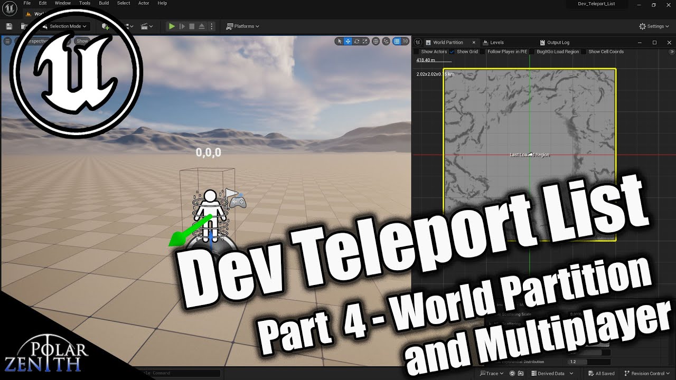Click the Unreal logo beside World Partition tab
Image resolution: width=676 pixels, height=380 pixels.
coord(418,42)
